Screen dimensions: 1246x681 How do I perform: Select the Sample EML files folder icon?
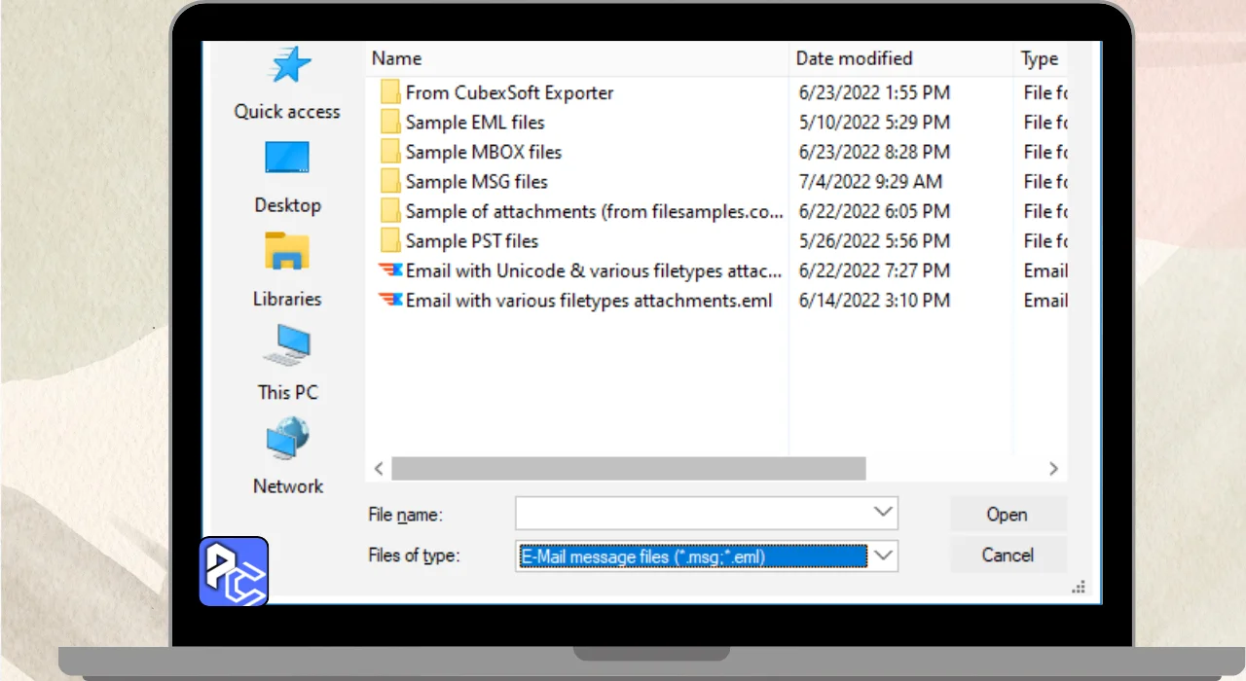390,123
